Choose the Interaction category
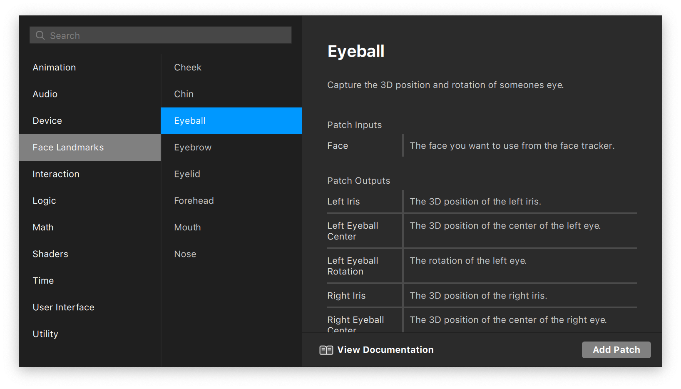Viewport: 681px width, 389px height. point(56,174)
